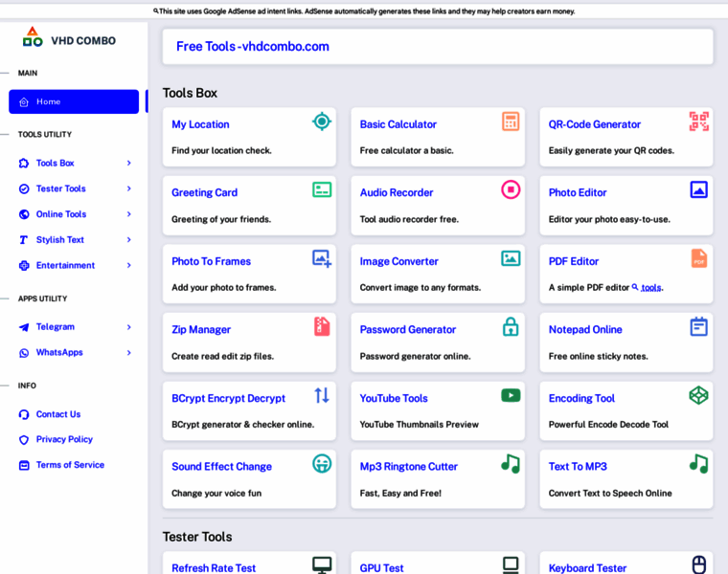Expand the Tools Box sidebar chevron
This screenshot has height=574, width=728.
coord(129,163)
